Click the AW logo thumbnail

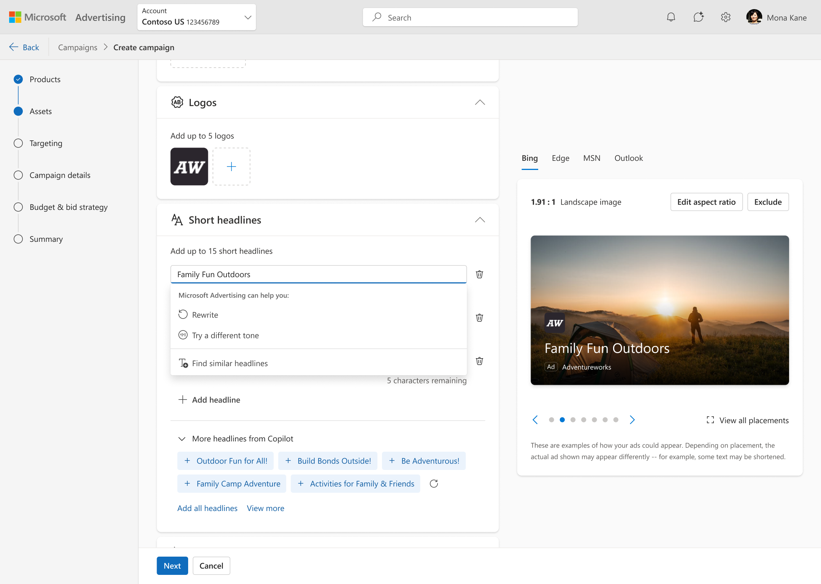(189, 167)
